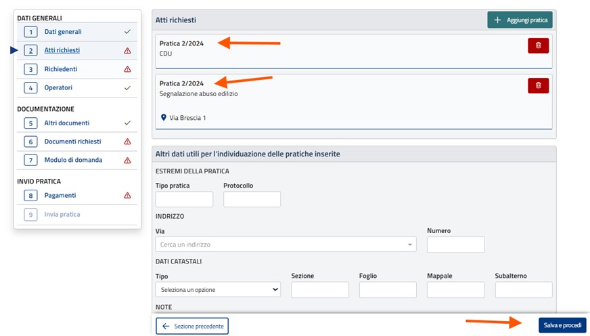
Task: Go back with Sezione precedente button
Action: pos(192,326)
